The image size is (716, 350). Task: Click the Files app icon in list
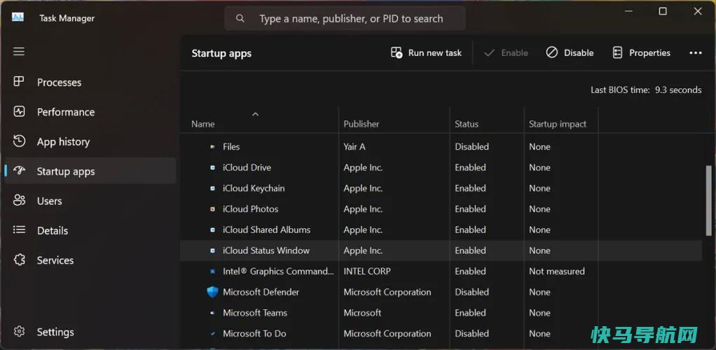point(212,147)
